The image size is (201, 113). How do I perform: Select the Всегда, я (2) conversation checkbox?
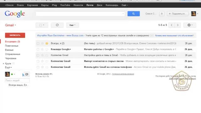pyautogui.click(x=38, y=43)
